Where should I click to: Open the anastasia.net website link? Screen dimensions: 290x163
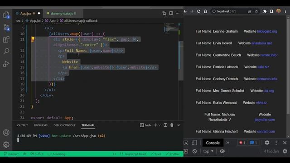[x=261, y=43]
